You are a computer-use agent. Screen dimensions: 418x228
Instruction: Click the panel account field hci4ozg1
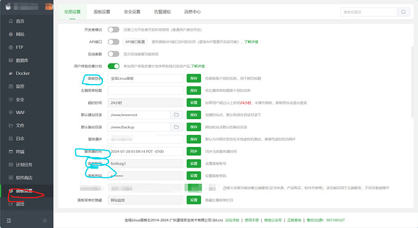145,164
